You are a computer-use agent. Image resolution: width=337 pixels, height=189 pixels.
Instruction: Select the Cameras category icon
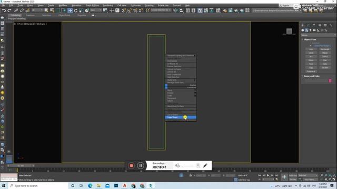pyautogui.click(x=314, y=30)
